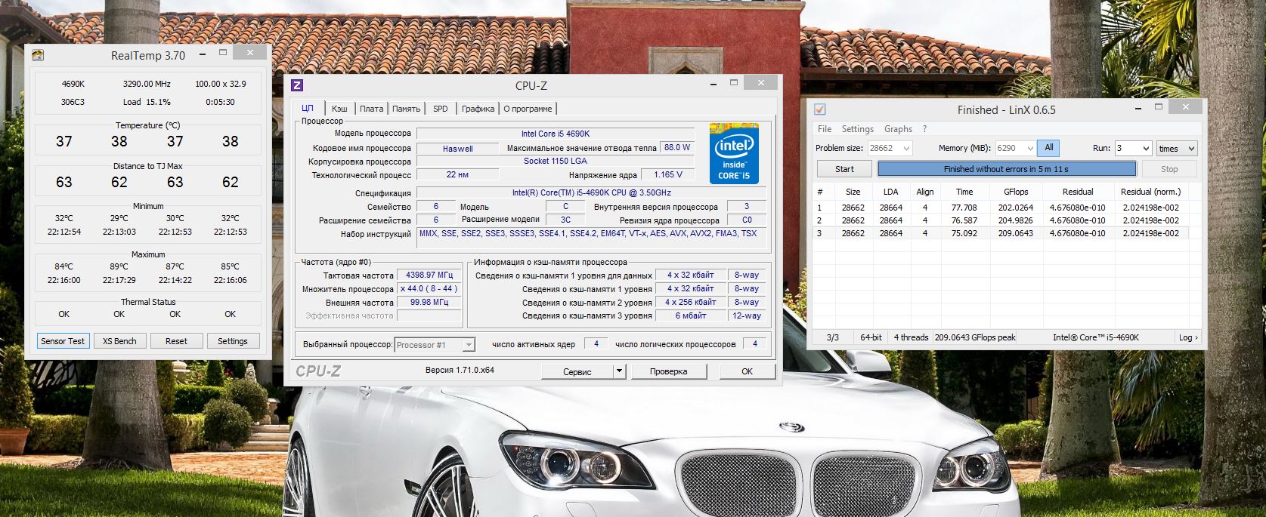Click the 0:05:30 uptime value in RealTemp
Viewport: 1266px width, 517px height.
[220, 102]
